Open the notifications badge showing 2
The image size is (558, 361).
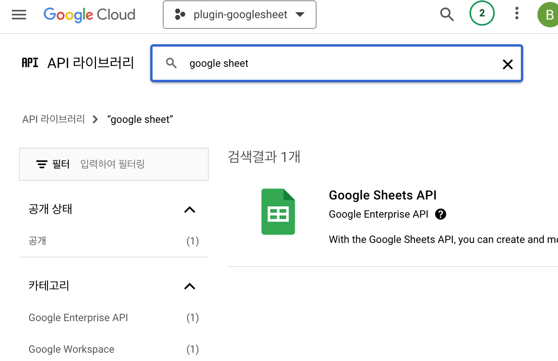(x=482, y=13)
